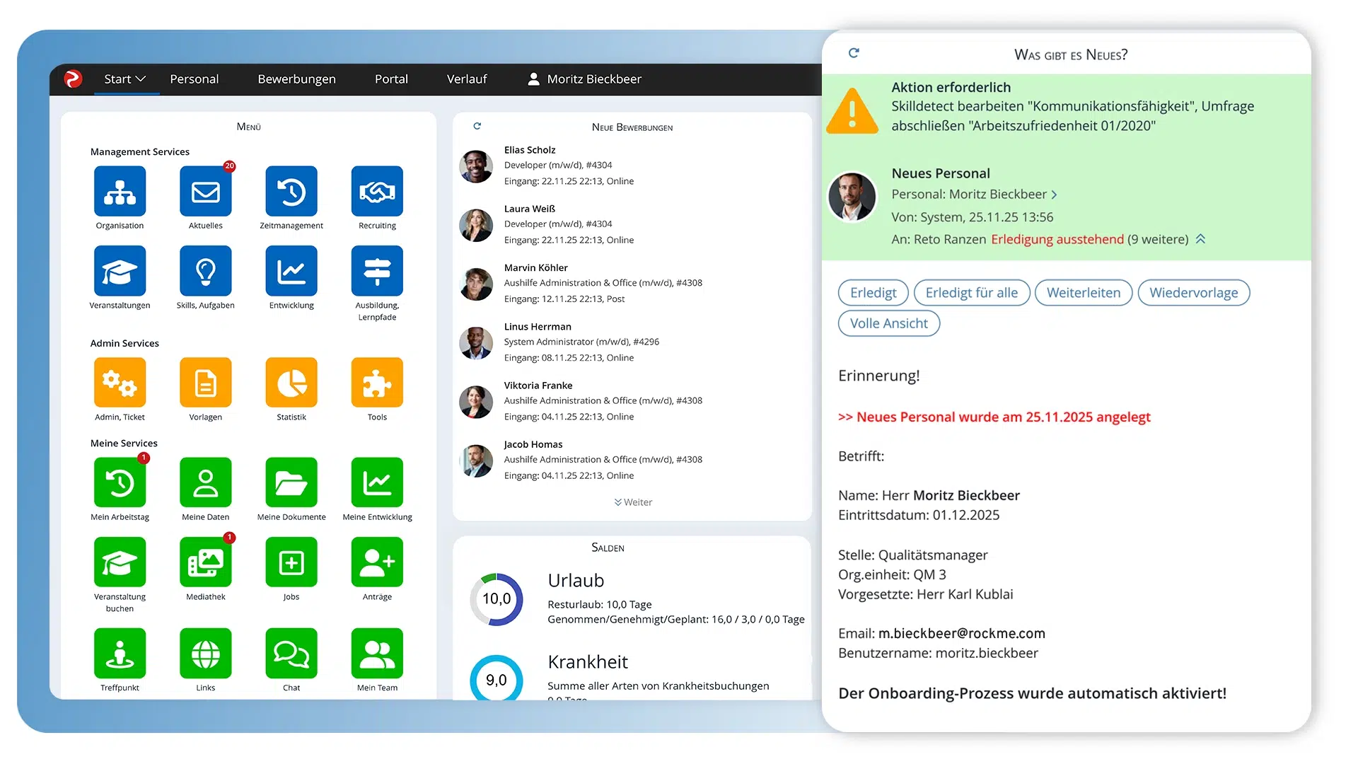1358x764 pixels.
Task: Open Statistik pie chart icon
Action: pos(291,383)
